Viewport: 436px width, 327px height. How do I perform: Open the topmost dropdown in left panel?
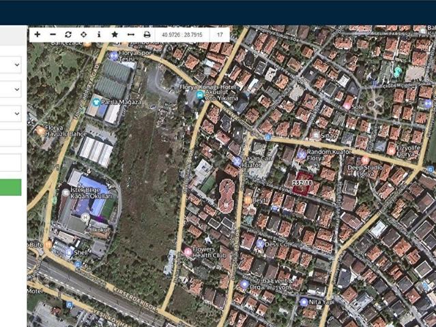pyautogui.click(x=11, y=65)
